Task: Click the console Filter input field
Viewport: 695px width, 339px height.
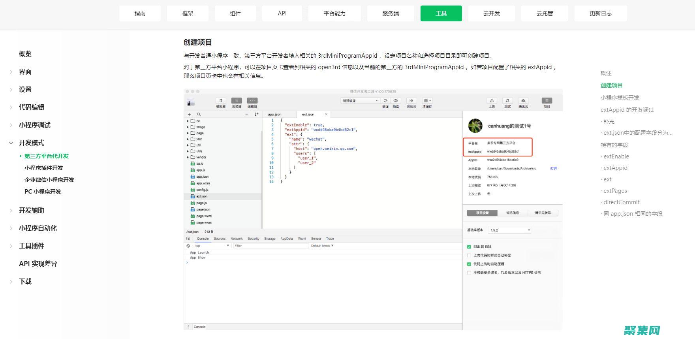Action: pos(271,246)
